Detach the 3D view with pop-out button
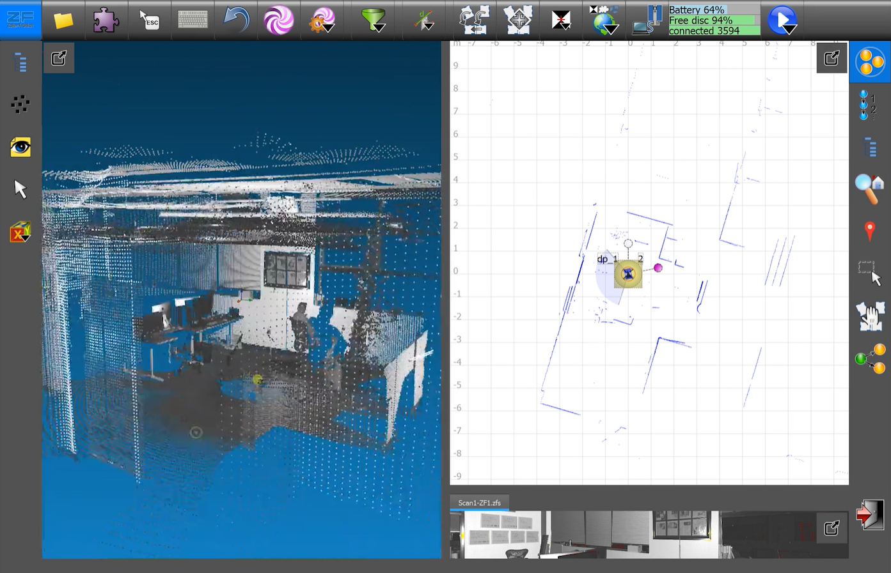 tap(59, 58)
